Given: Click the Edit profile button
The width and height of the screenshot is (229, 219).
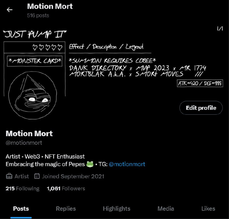Looking at the screenshot, I should [201, 108].
